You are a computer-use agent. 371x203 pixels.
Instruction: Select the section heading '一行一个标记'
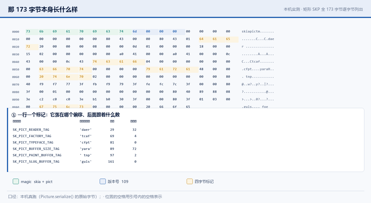pos(32,115)
